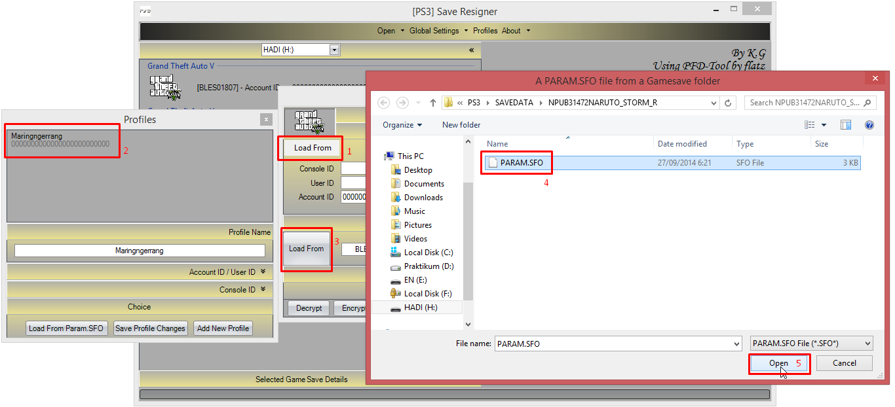895x407 pixels.
Task: Refresh the file dialog address bar
Action: point(728,103)
